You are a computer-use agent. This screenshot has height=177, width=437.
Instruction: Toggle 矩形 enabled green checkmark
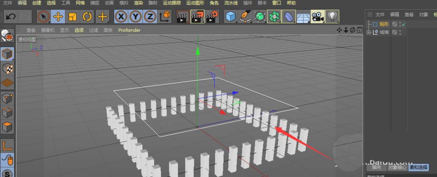coord(404,25)
